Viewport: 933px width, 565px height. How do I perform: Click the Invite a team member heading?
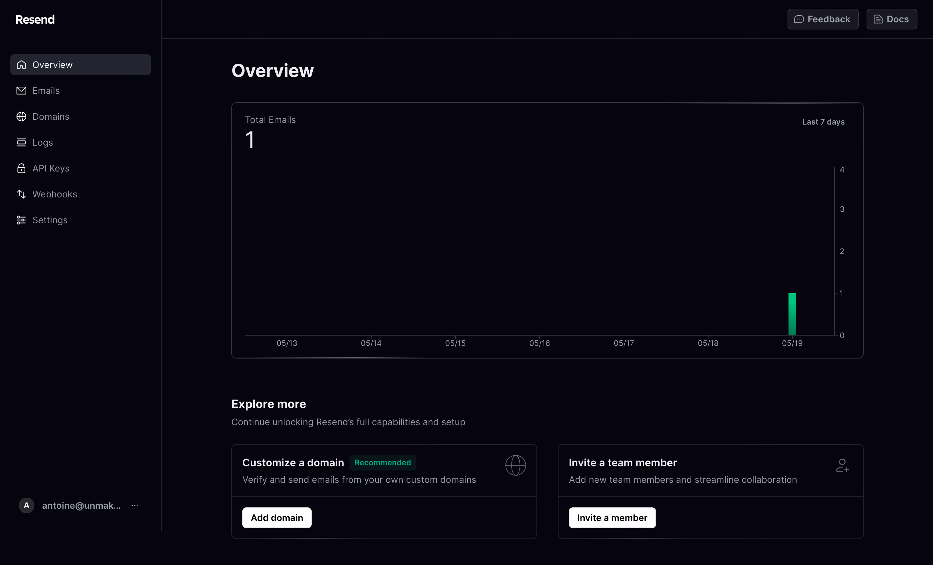[x=623, y=462]
